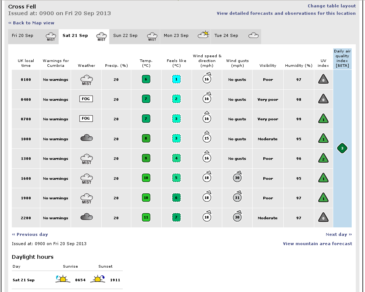Switch to the Fri 20 Sep tab
Image resolution: width=365 pixels, height=292 pixels.
(33, 36)
